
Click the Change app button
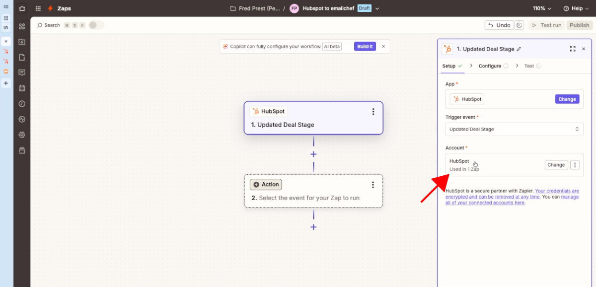click(567, 99)
